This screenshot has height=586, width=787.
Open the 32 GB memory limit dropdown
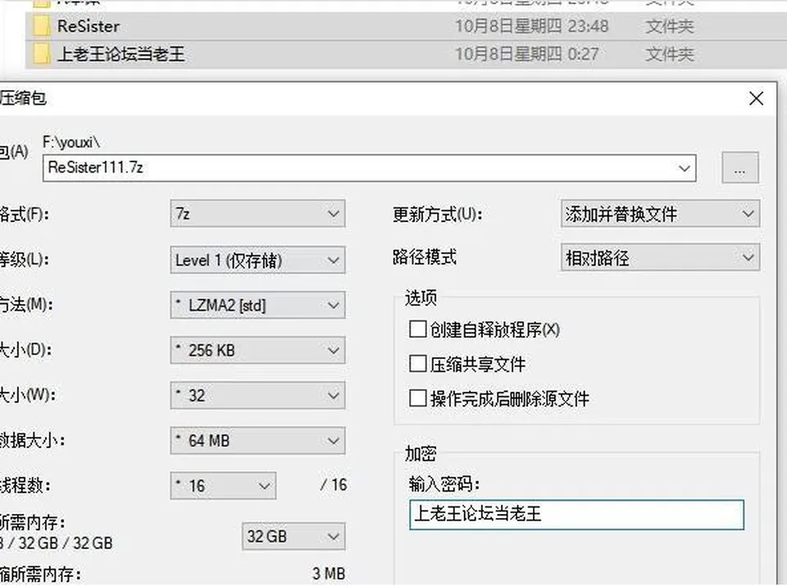(293, 536)
